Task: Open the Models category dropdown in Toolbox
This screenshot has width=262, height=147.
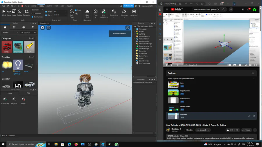Action: click(10, 33)
